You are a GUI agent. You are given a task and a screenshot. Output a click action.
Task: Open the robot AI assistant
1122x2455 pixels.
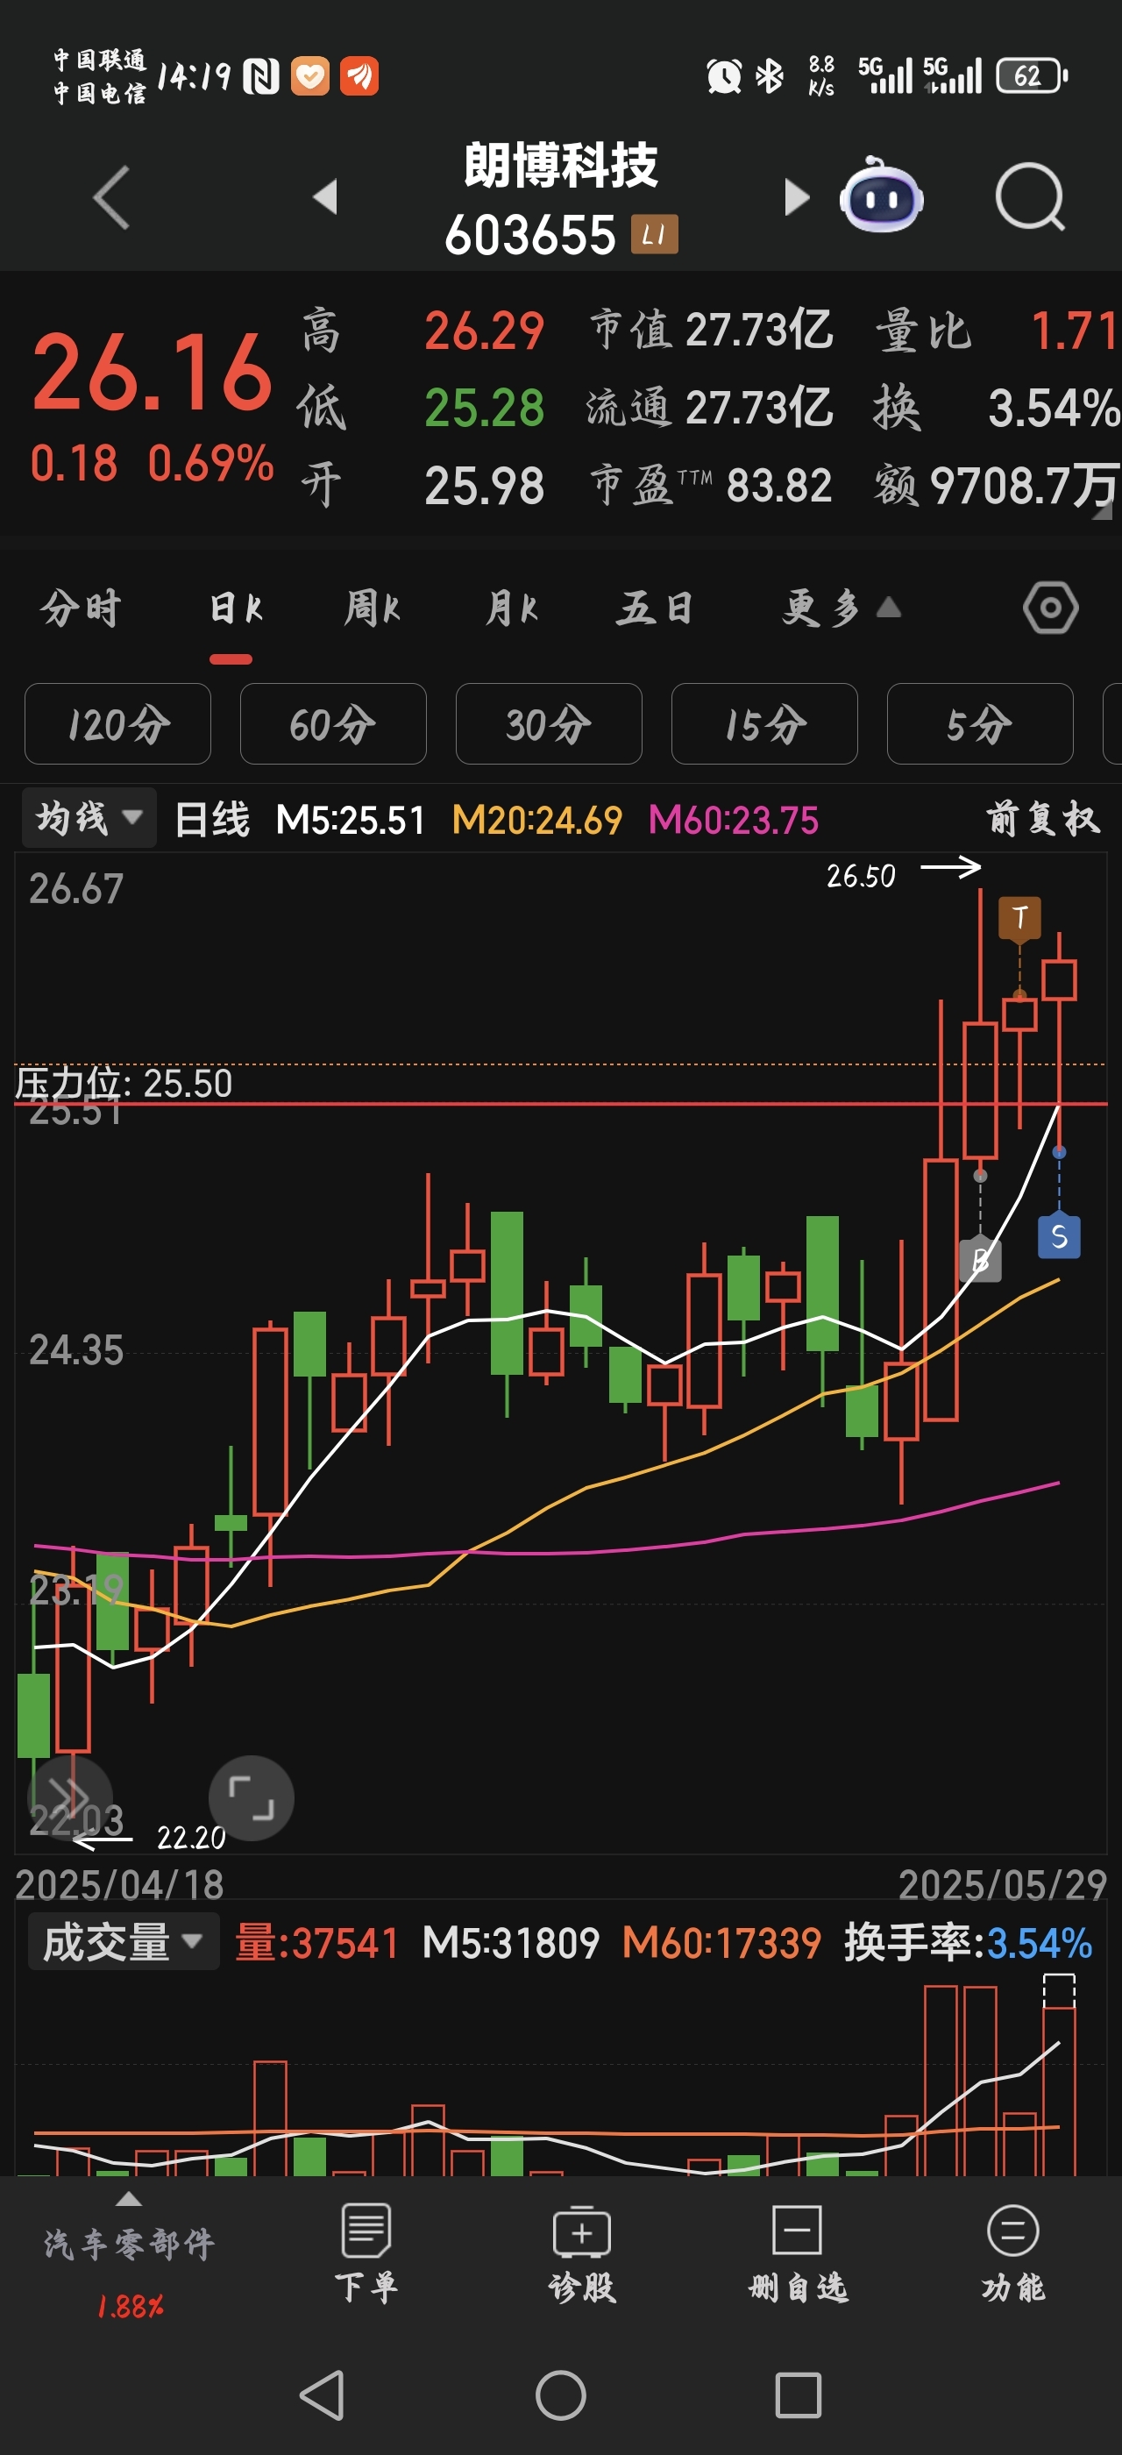[881, 196]
